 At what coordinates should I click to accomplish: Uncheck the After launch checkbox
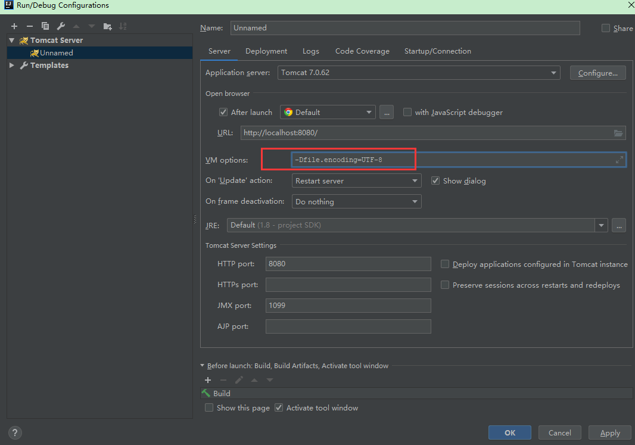223,112
